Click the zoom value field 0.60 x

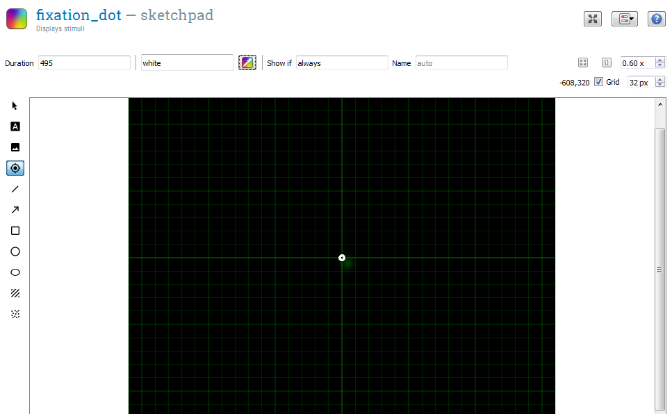coord(638,63)
